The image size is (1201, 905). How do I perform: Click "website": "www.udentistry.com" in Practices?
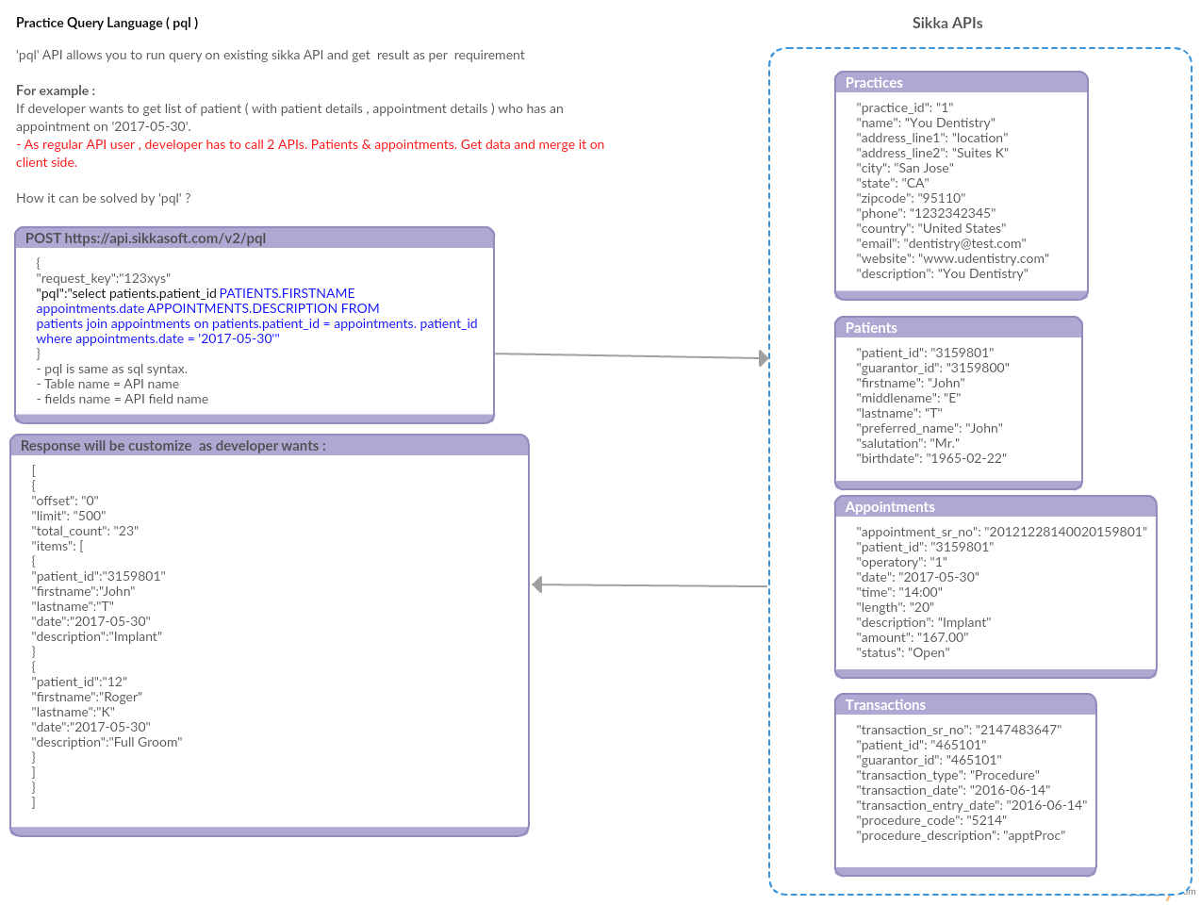point(952,258)
